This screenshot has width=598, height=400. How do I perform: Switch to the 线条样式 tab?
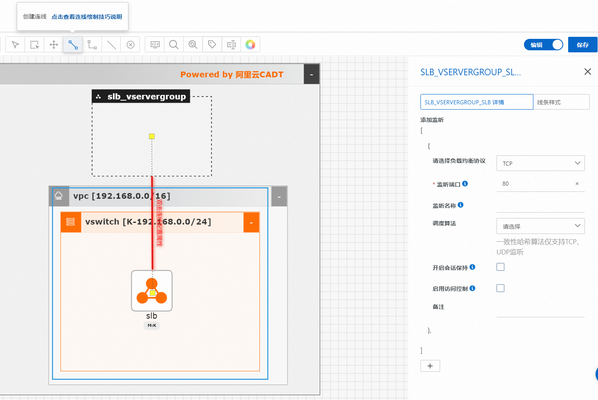coord(562,102)
